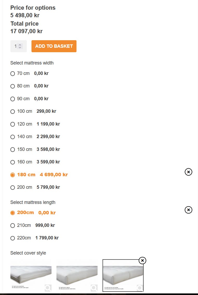Clear the 200cm length selection
This screenshot has height=295, width=198.
[x=188, y=210]
